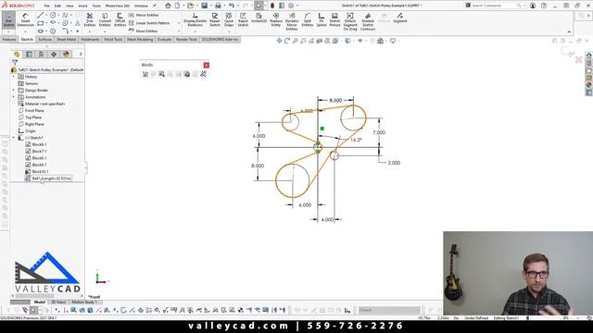Viewport: 593px width, 333px height.
Task: Switch to the Sheet Metal tab
Action: 66,39
